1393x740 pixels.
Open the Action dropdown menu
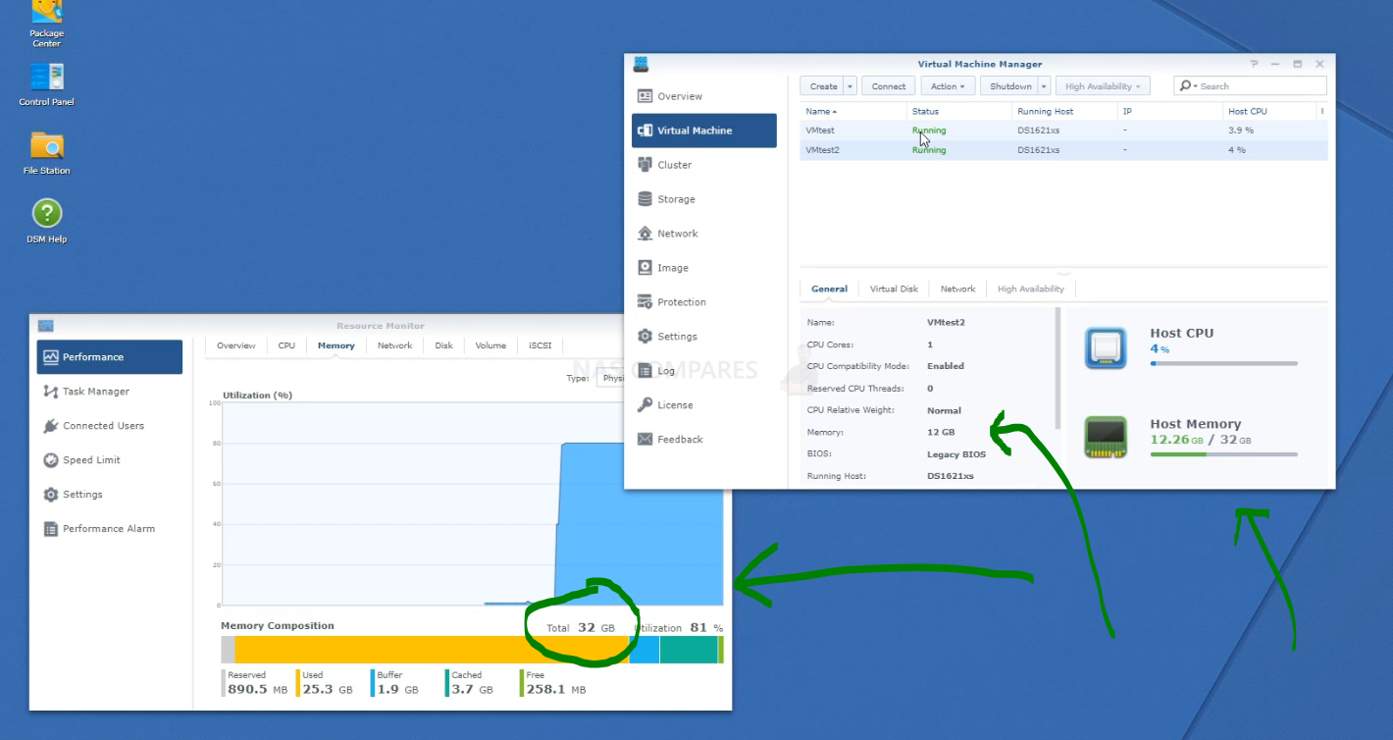pos(948,86)
